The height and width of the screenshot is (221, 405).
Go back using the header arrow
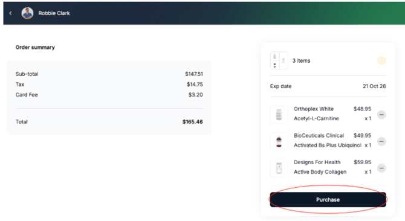[10, 13]
